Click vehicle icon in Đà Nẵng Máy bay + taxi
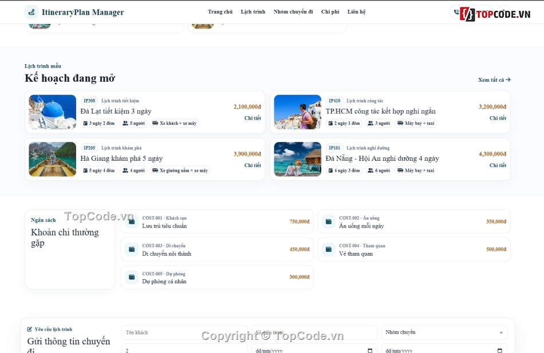The height and width of the screenshot is (353, 544). coord(400,170)
